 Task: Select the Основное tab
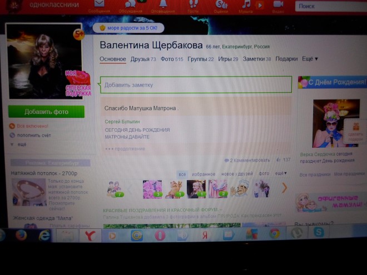(x=113, y=59)
